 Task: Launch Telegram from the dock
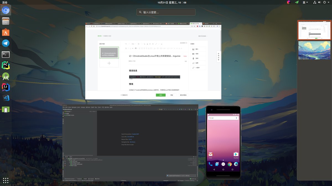click(x=6, y=43)
